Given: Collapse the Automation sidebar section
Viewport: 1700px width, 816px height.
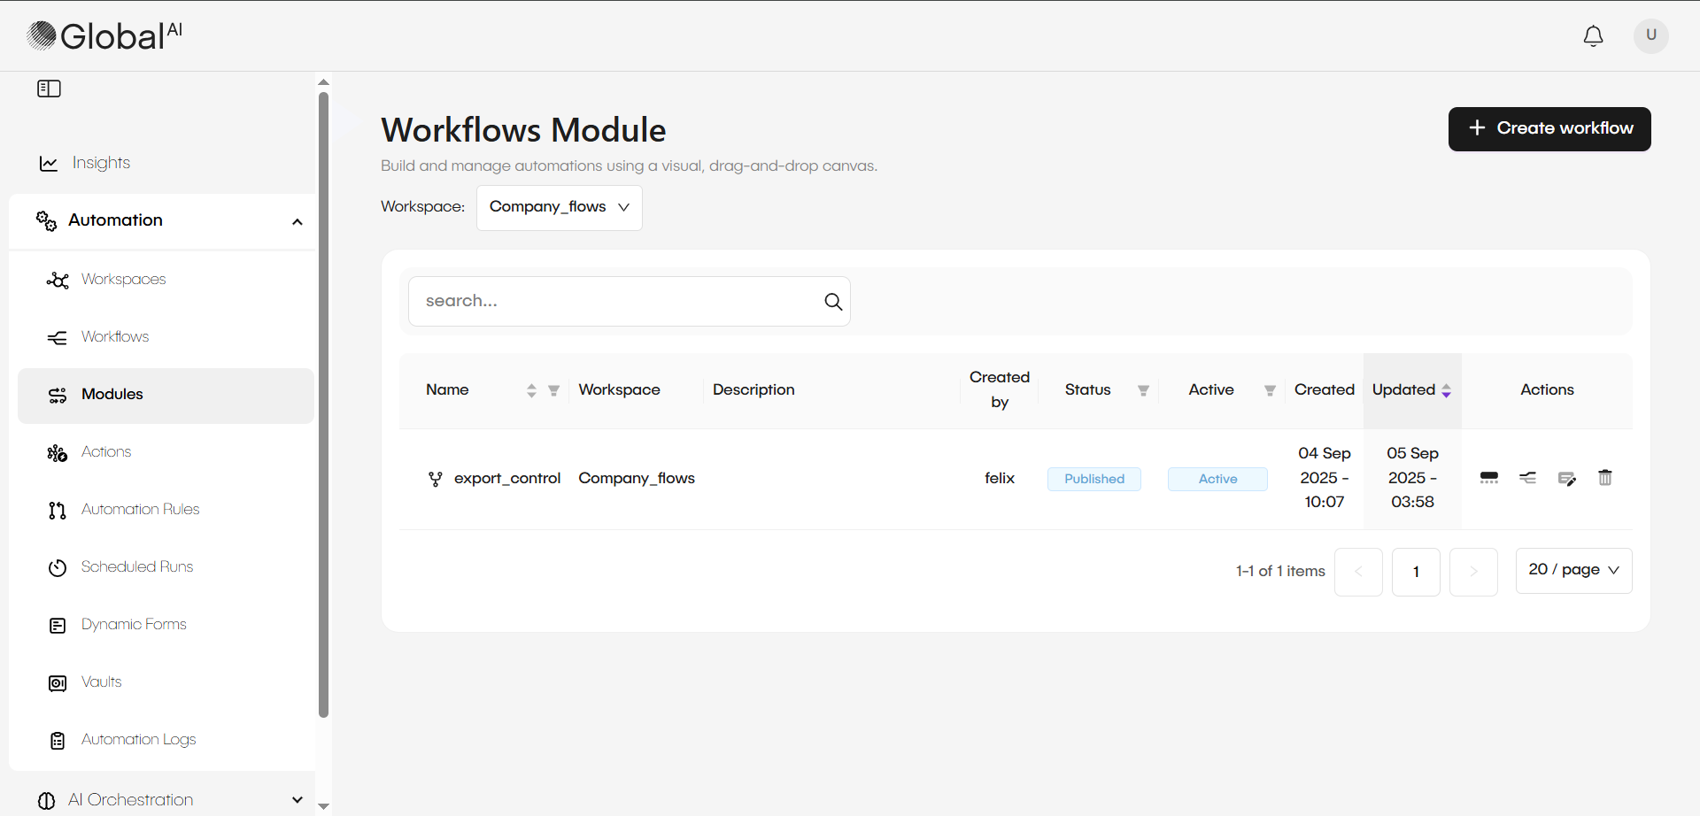Looking at the screenshot, I should click(x=297, y=221).
